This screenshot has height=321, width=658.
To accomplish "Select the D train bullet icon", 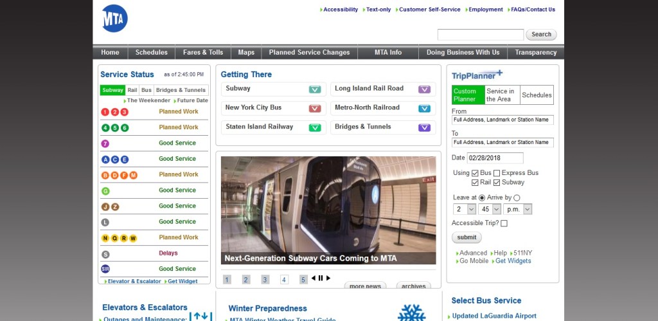I will pos(115,175).
